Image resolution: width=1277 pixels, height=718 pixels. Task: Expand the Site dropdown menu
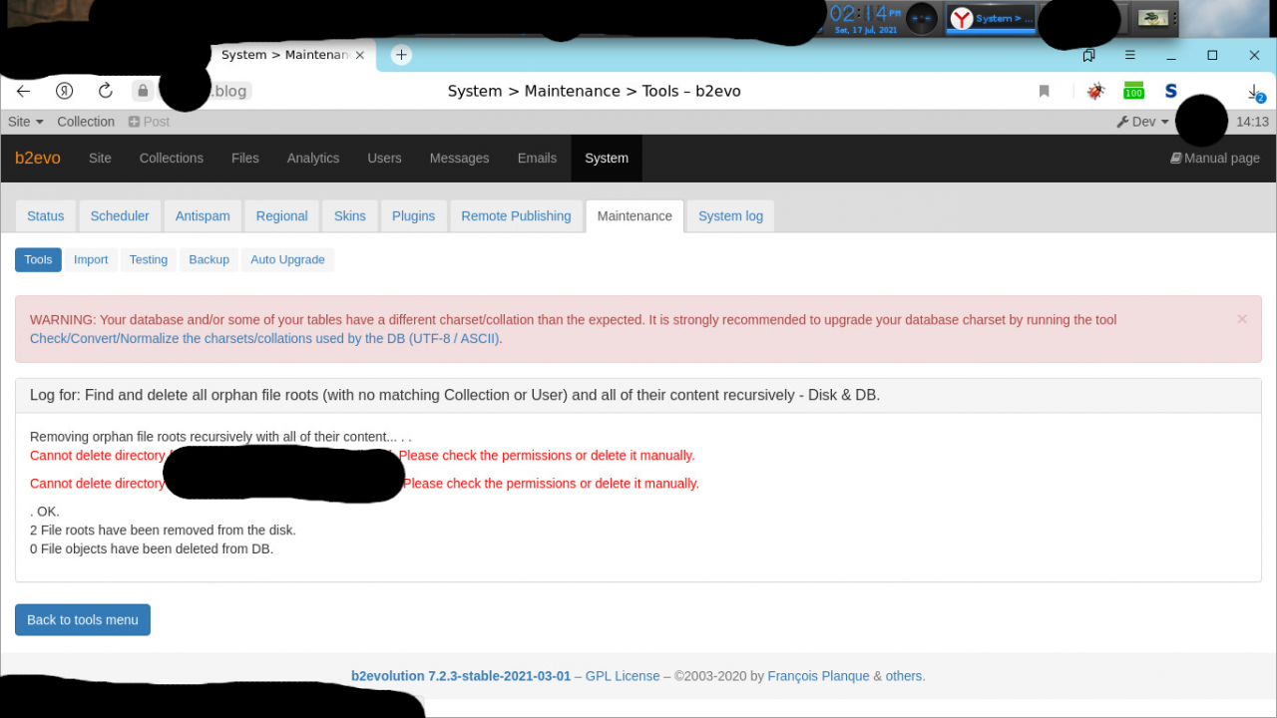click(26, 122)
